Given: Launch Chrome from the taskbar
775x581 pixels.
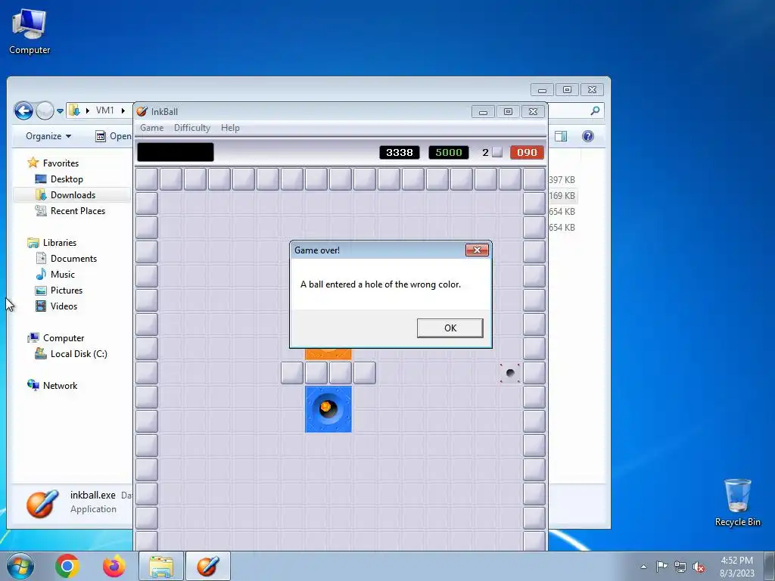Looking at the screenshot, I should click(67, 566).
